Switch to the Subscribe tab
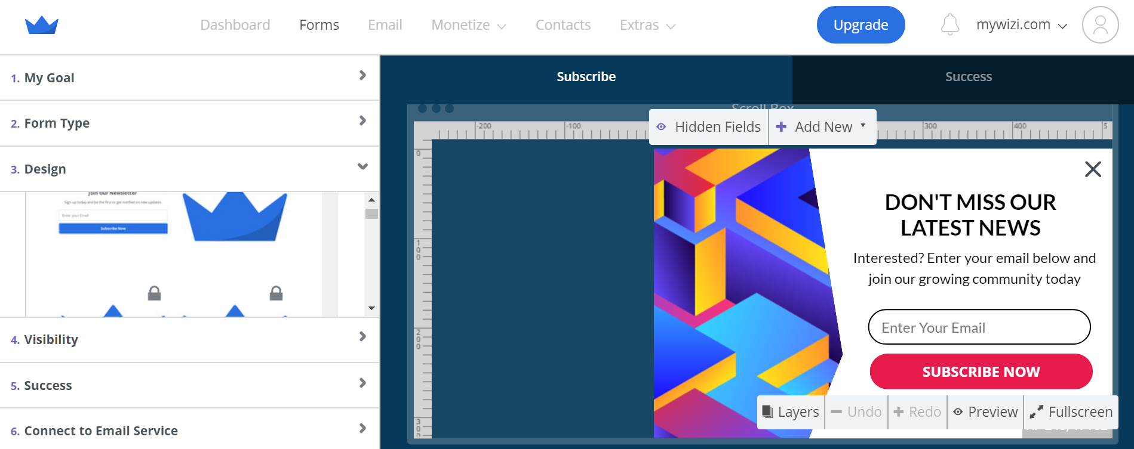Image resolution: width=1134 pixels, height=449 pixels. [x=586, y=77]
